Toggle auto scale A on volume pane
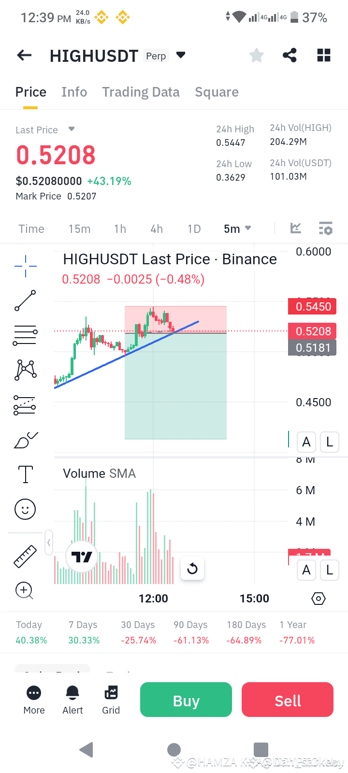This screenshot has height=773, width=348. pyautogui.click(x=306, y=570)
